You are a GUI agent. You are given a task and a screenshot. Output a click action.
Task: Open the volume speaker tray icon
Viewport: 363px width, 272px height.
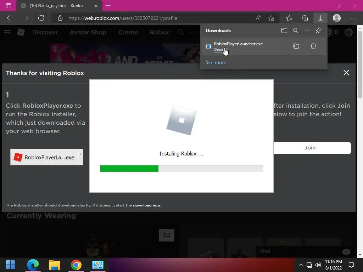318,265
